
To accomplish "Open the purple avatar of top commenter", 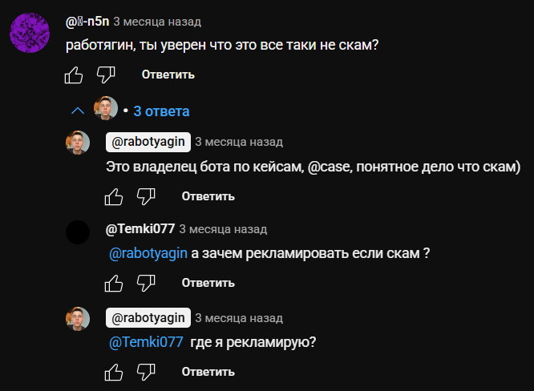I will (32, 34).
